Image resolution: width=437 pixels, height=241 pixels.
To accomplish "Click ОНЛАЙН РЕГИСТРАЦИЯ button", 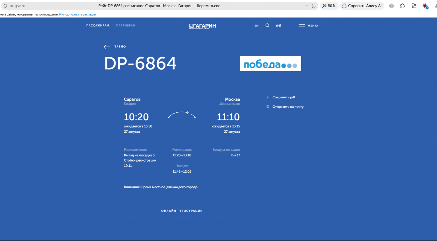I will coord(182,211).
